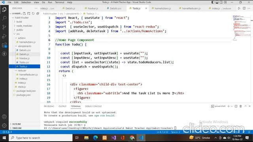This screenshot has height=142, width=253.
Task: Open the Run and Debug view
Action: [4, 36]
